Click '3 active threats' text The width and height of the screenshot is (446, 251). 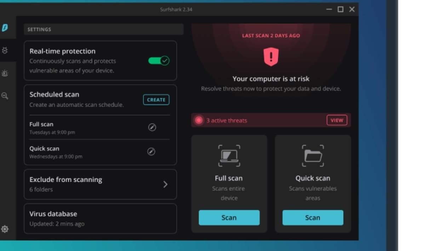[x=227, y=120]
